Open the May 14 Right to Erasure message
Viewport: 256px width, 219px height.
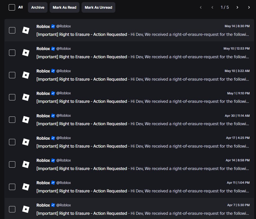129,30
